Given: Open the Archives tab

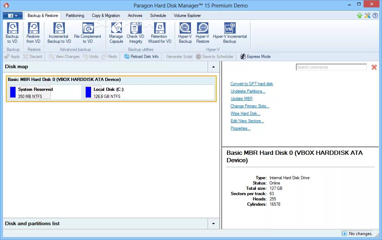Looking at the screenshot, I should coord(135,16).
